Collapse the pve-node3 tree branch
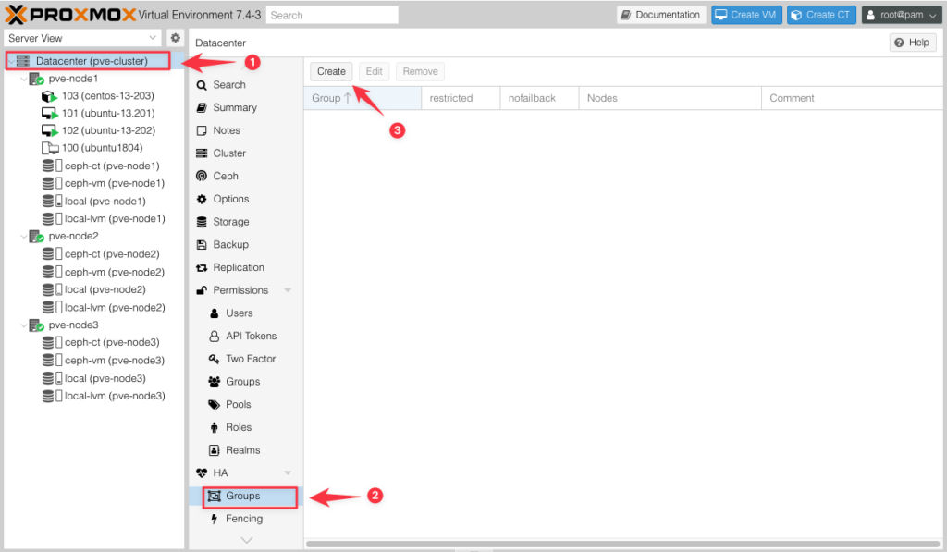Screen dimensions: 947x552 point(23,325)
